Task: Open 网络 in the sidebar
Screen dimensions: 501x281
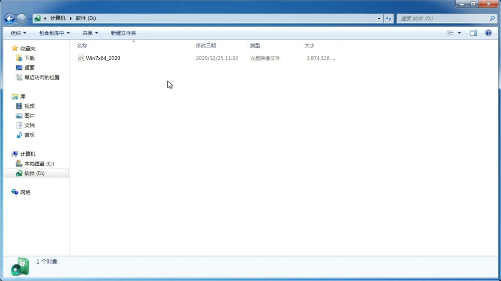Action: pos(25,192)
